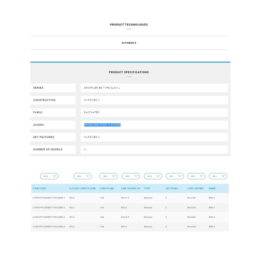254x254 pixels.
Task: Open the ALL filter above Name column
Action: coord(218,176)
